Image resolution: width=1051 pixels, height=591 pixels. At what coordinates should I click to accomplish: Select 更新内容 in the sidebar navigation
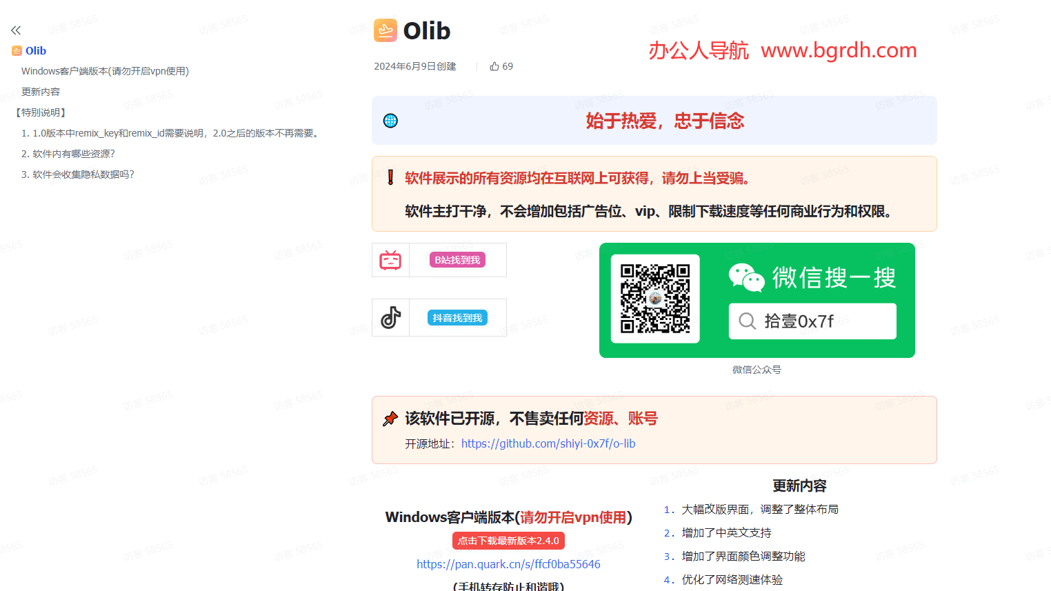coord(40,91)
